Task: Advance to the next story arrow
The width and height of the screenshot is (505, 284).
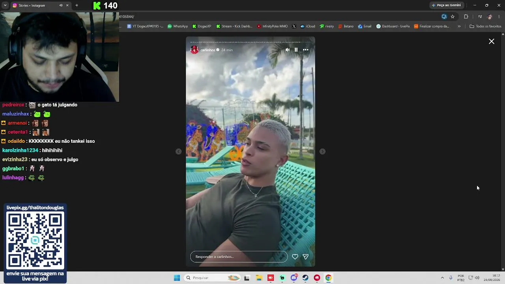Action: 322,151
